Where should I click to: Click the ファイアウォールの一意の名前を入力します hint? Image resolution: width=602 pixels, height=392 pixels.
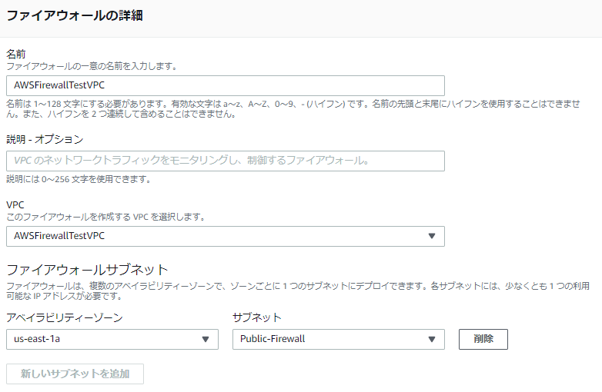(92, 66)
